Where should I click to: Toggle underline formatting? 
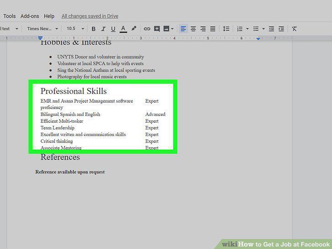pos(113,29)
